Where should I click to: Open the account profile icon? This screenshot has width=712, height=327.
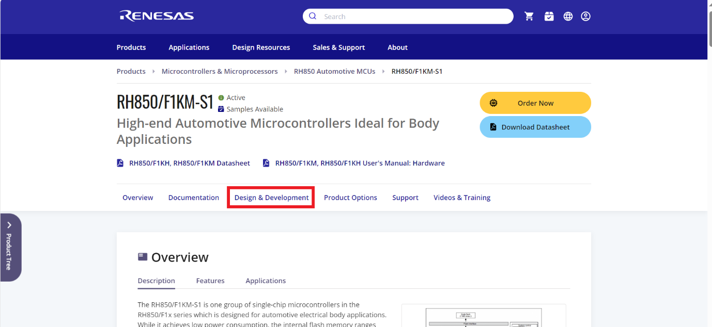(x=585, y=16)
